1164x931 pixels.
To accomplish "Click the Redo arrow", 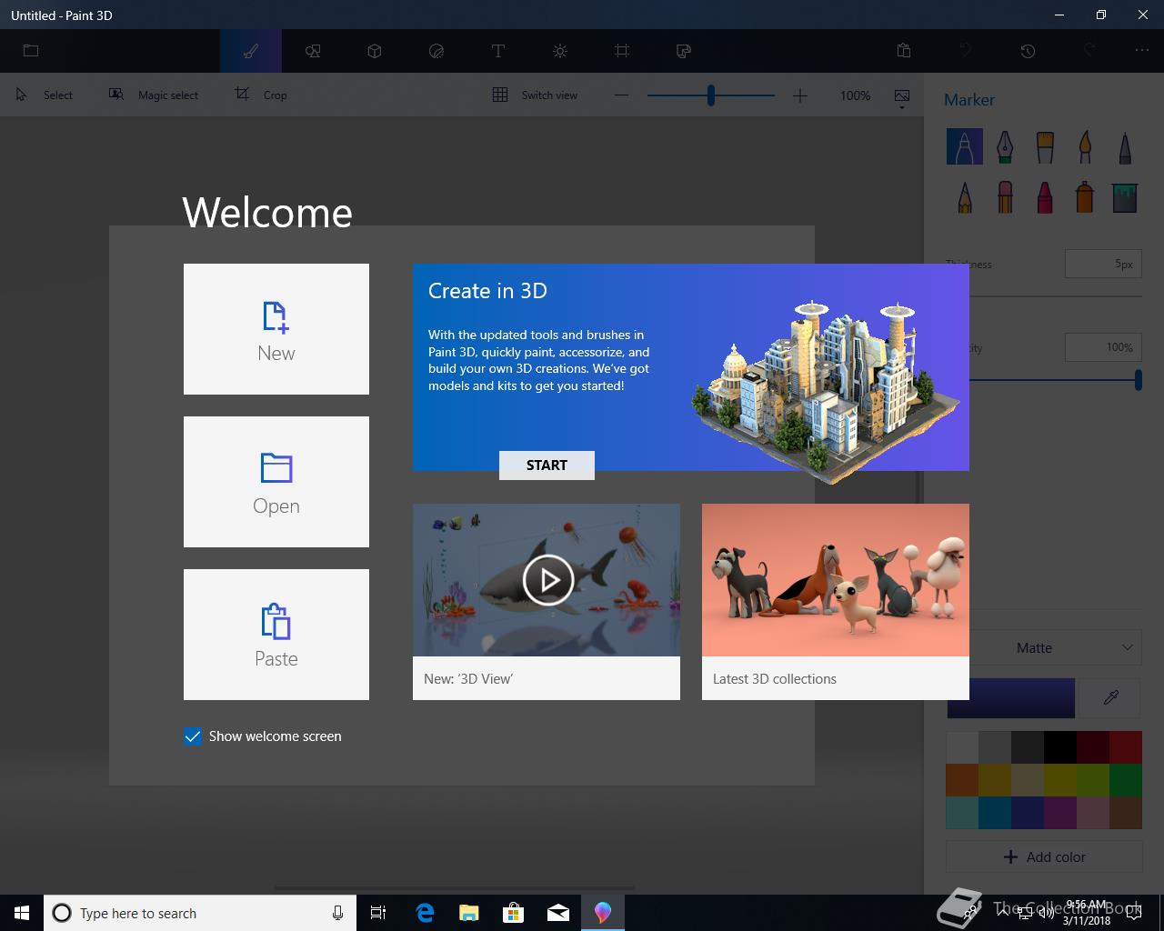I will click(x=1089, y=51).
